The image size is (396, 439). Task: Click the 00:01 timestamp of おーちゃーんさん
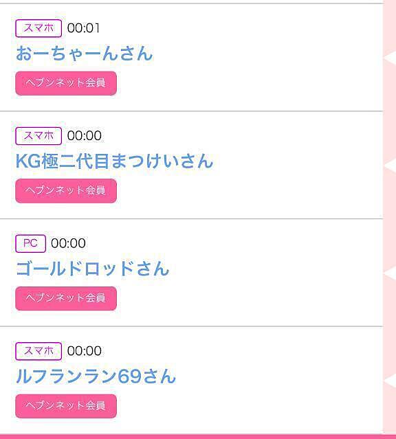[83, 28]
